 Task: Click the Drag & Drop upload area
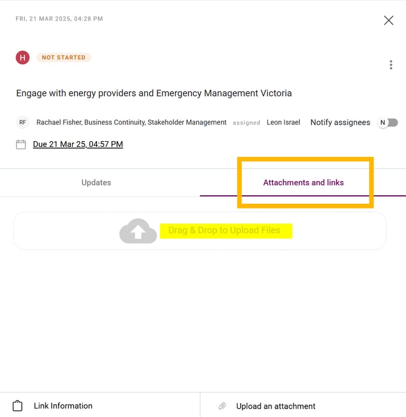click(x=224, y=231)
